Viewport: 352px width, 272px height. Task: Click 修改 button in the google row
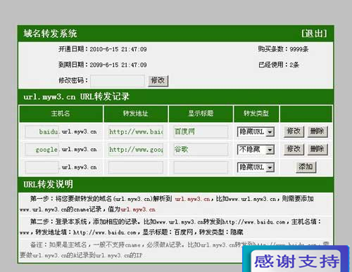pyautogui.click(x=294, y=149)
